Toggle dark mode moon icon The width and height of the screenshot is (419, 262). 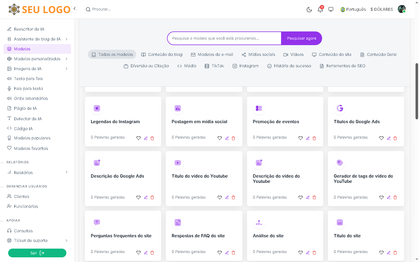[309, 10]
